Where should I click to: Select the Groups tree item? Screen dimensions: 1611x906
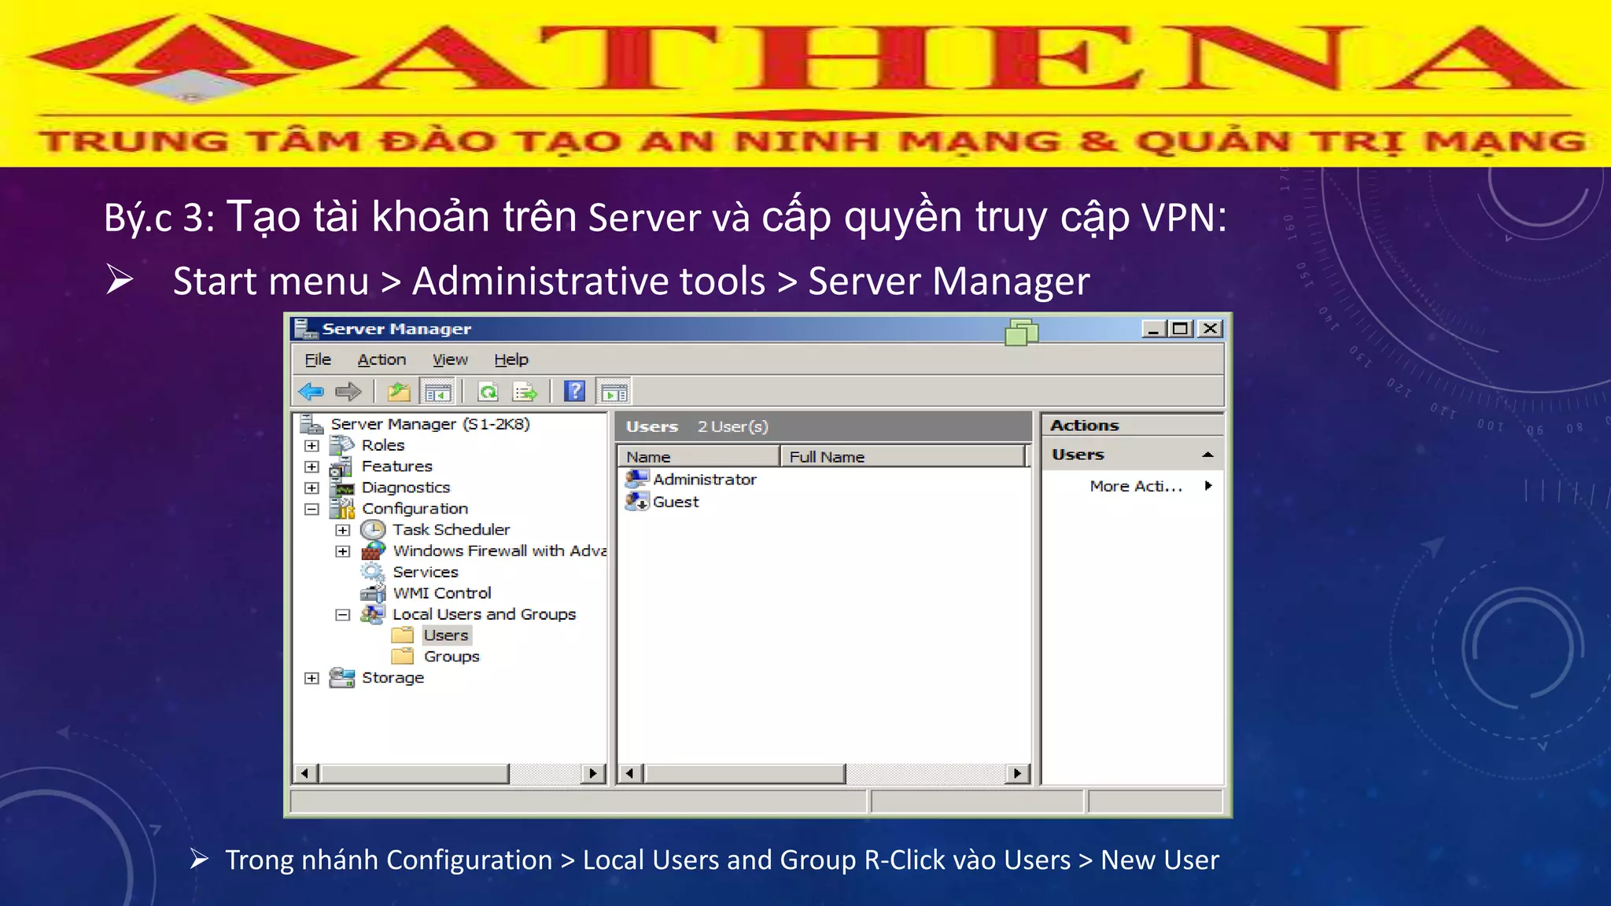point(452,657)
